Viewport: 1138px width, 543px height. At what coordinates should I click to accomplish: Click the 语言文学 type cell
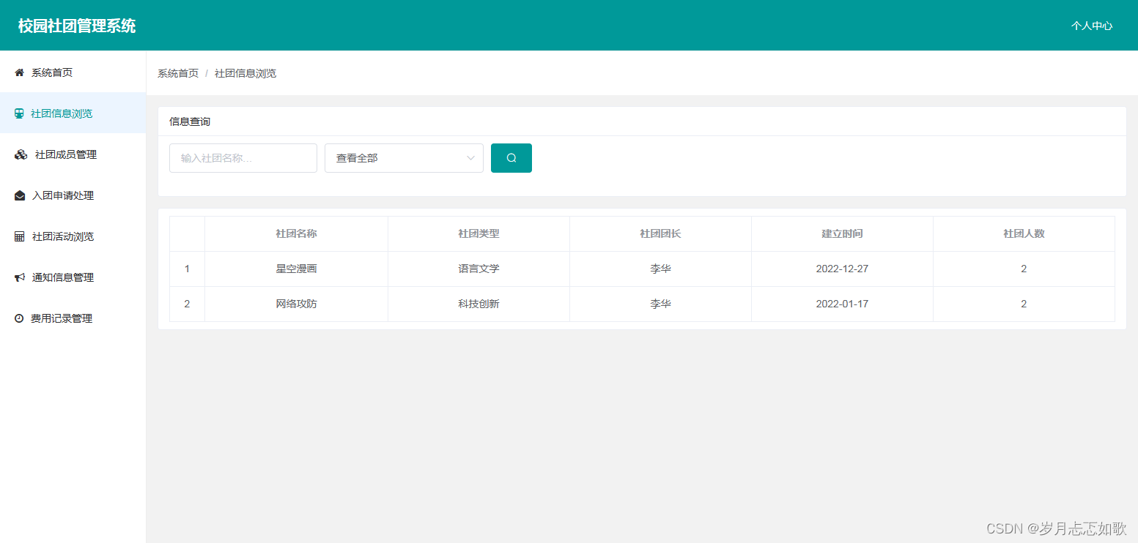pos(479,269)
